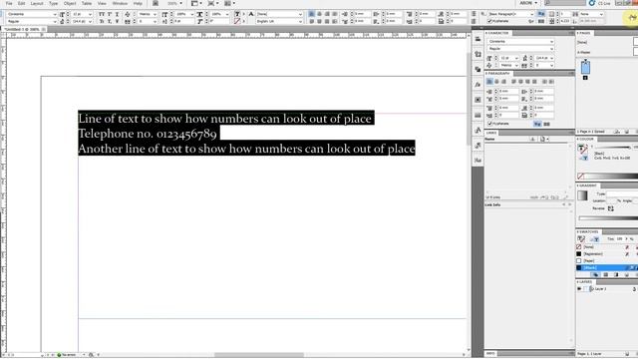This screenshot has width=638, height=359.
Task: Select the A-Master row in the Pages panel
Action: [x=606, y=52]
